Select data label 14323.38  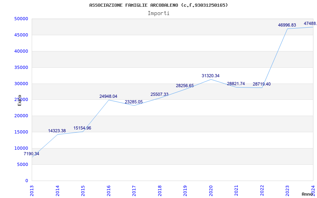click(57, 131)
